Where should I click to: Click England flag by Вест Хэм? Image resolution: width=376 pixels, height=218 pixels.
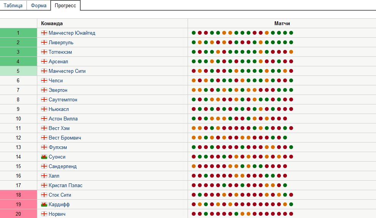(x=44, y=128)
